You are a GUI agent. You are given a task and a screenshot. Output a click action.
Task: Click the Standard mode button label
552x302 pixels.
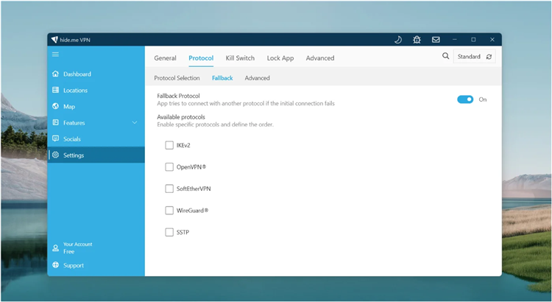point(469,57)
